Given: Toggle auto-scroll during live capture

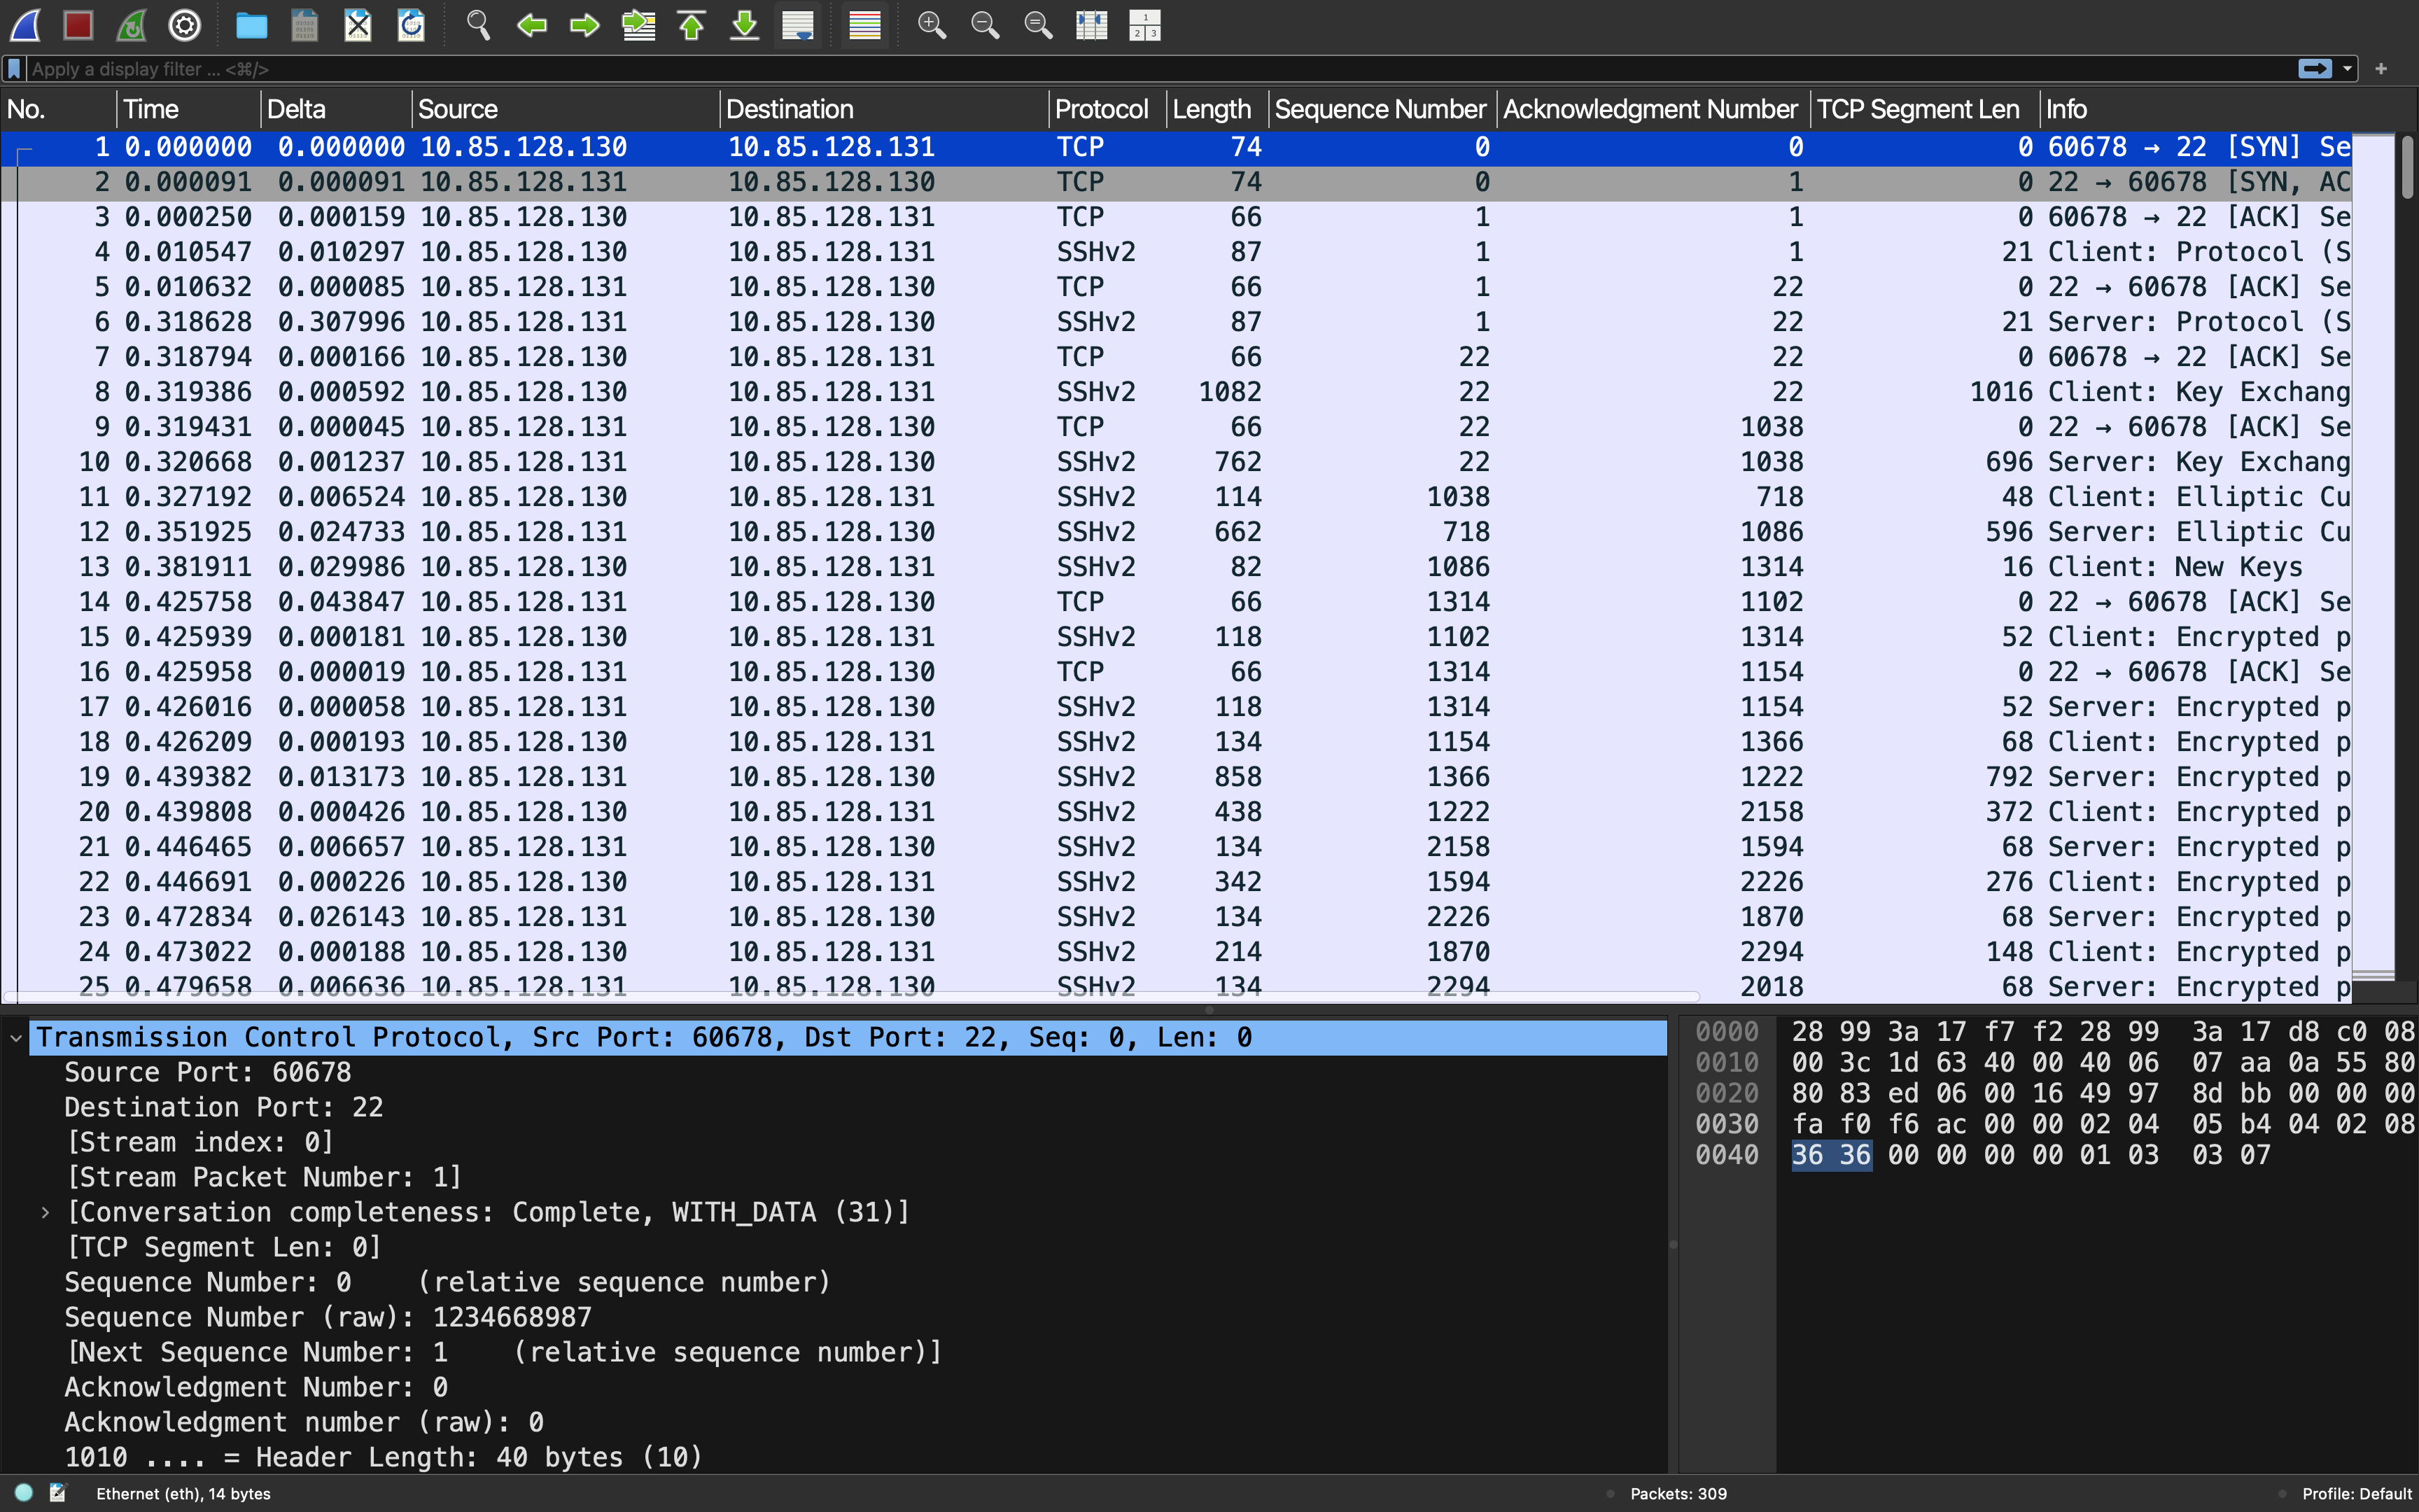Looking at the screenshot, I should [x=797, y=25].
